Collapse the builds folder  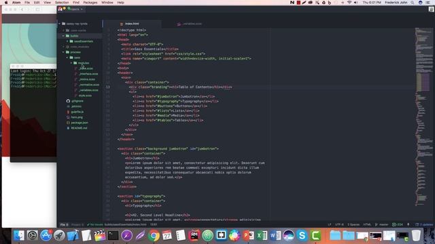click(x=63, y=36)
